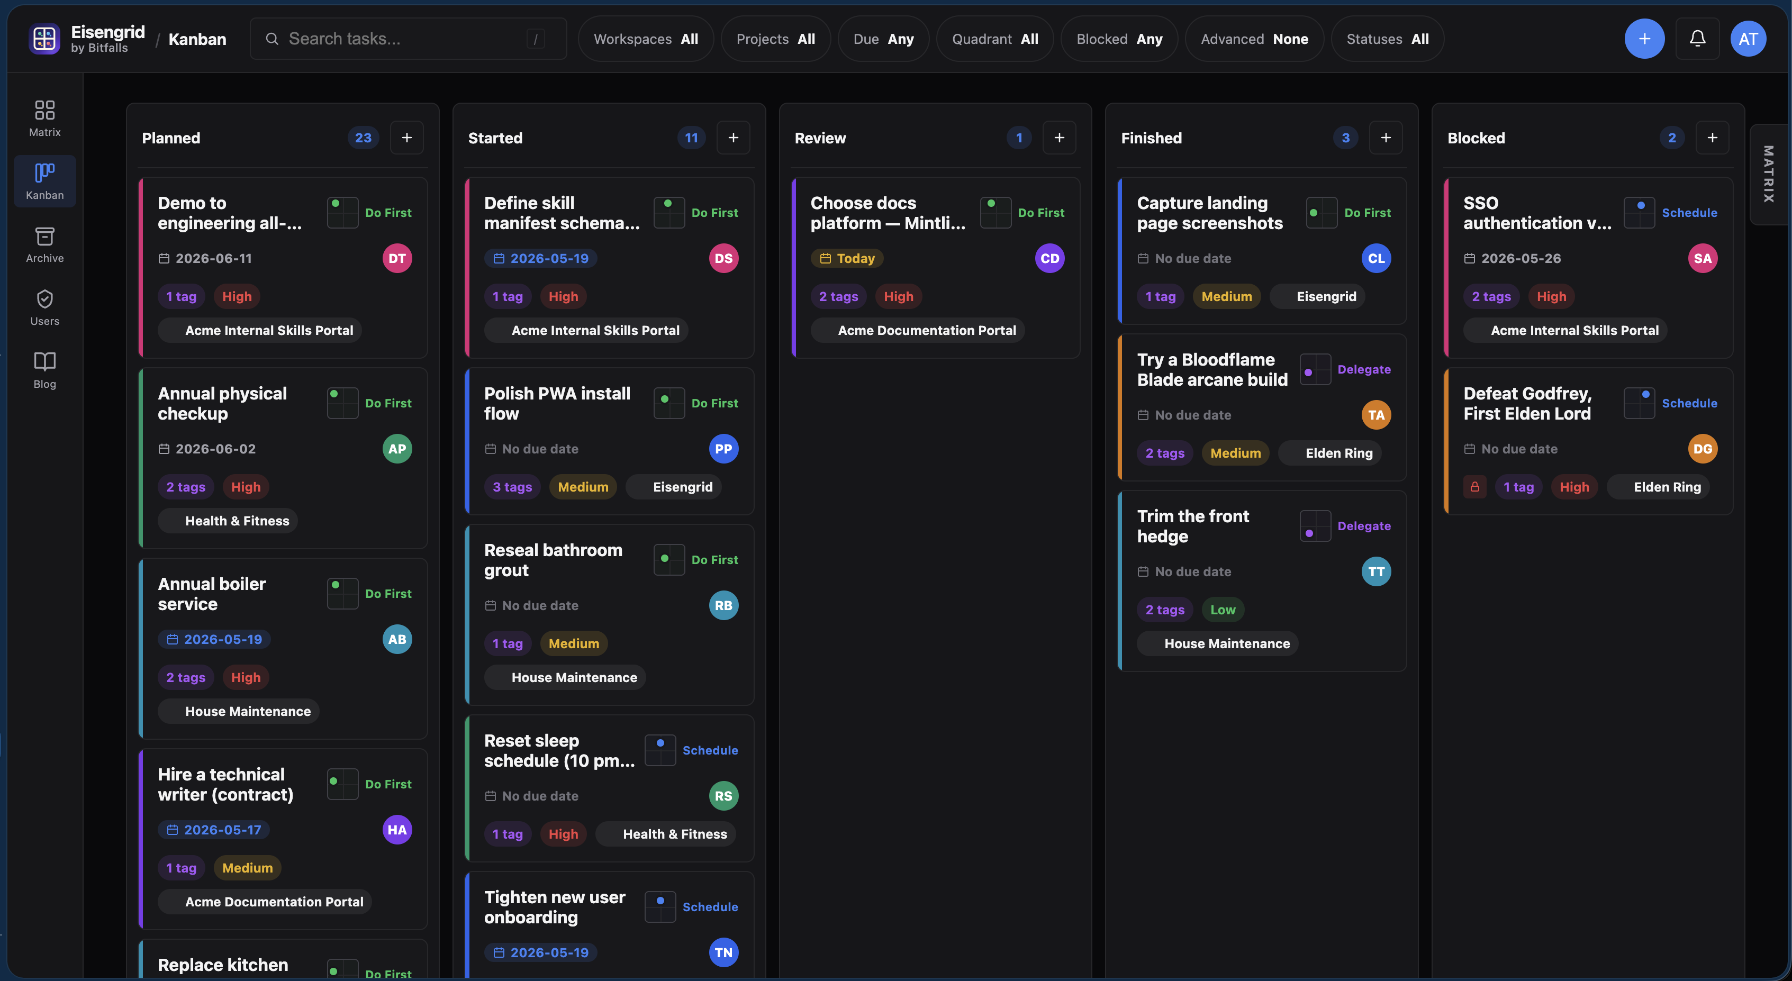Open the Hire a technical writer card

283,839
